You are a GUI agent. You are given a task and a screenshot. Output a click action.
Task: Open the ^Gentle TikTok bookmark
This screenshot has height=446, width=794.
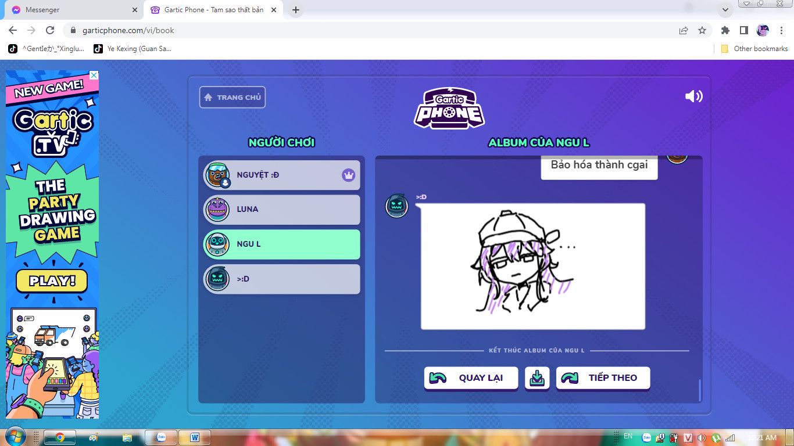(x=47, y=49)
